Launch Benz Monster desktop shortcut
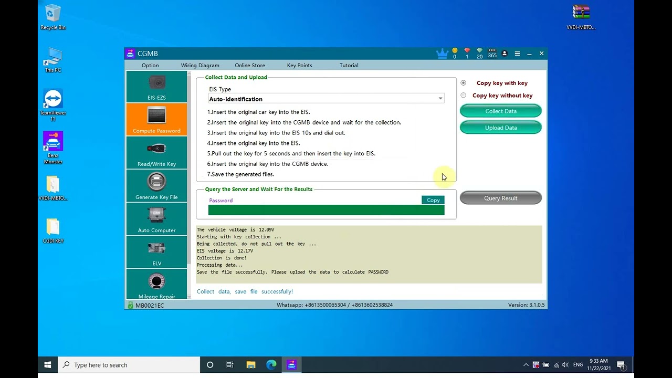 pyautogui.click(x=53, y=148)
